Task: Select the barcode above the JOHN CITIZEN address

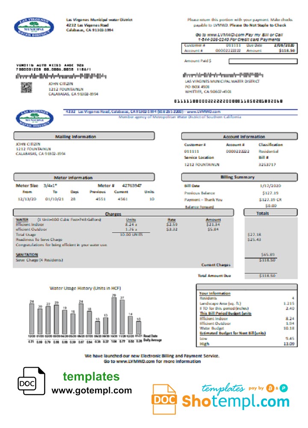Action: point(61,76)
